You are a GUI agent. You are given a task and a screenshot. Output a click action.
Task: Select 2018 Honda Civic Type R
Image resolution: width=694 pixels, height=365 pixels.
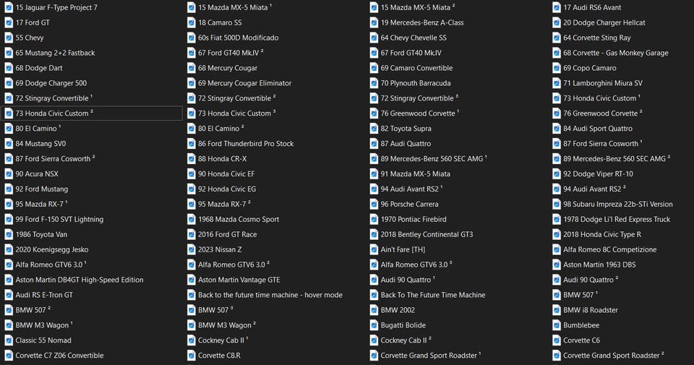click(x=602, y=234)
